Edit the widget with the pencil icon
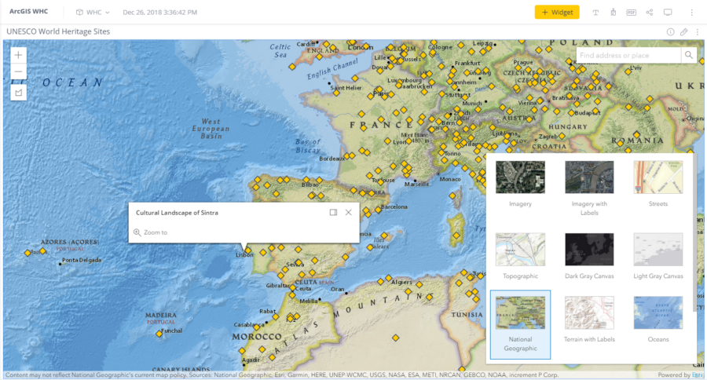Viewport: 707px width, 380px height. 684,31
